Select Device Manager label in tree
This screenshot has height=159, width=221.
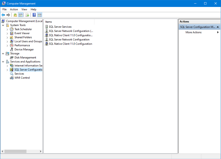click(x=24, y=50)
